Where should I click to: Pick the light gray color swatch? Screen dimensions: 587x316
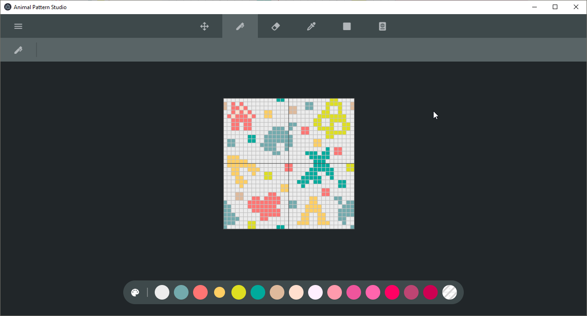[x=162, y=292]
